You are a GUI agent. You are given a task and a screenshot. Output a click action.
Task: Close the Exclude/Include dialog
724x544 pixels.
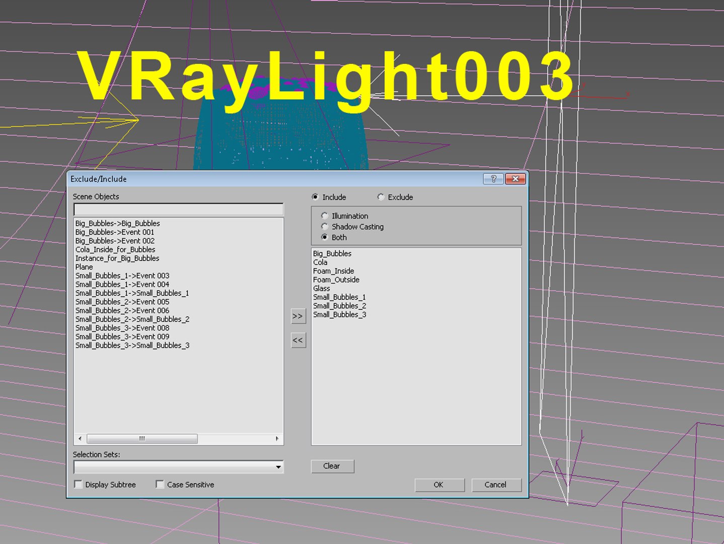point(515,179)
